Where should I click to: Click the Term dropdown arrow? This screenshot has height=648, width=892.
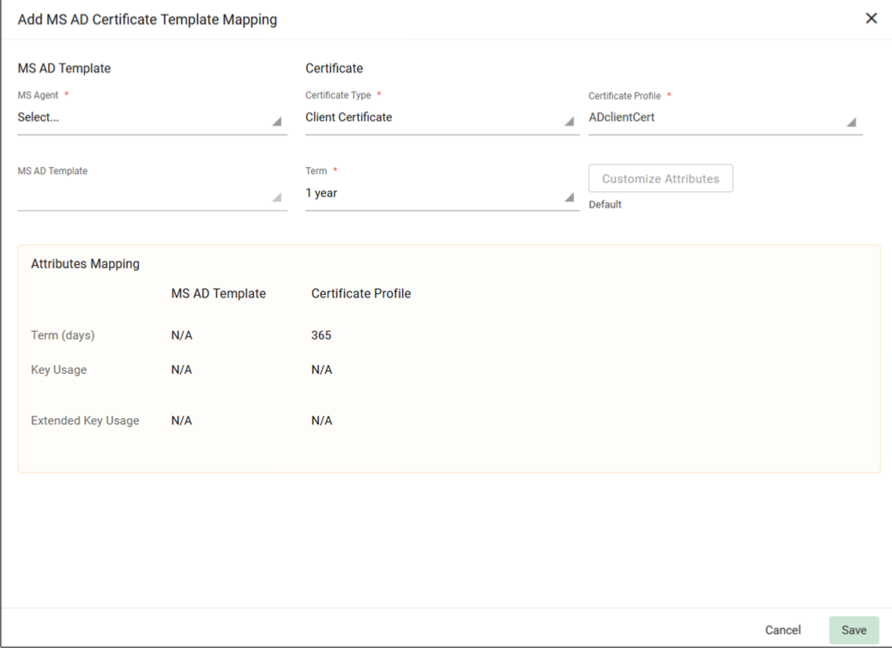[569, 197]
